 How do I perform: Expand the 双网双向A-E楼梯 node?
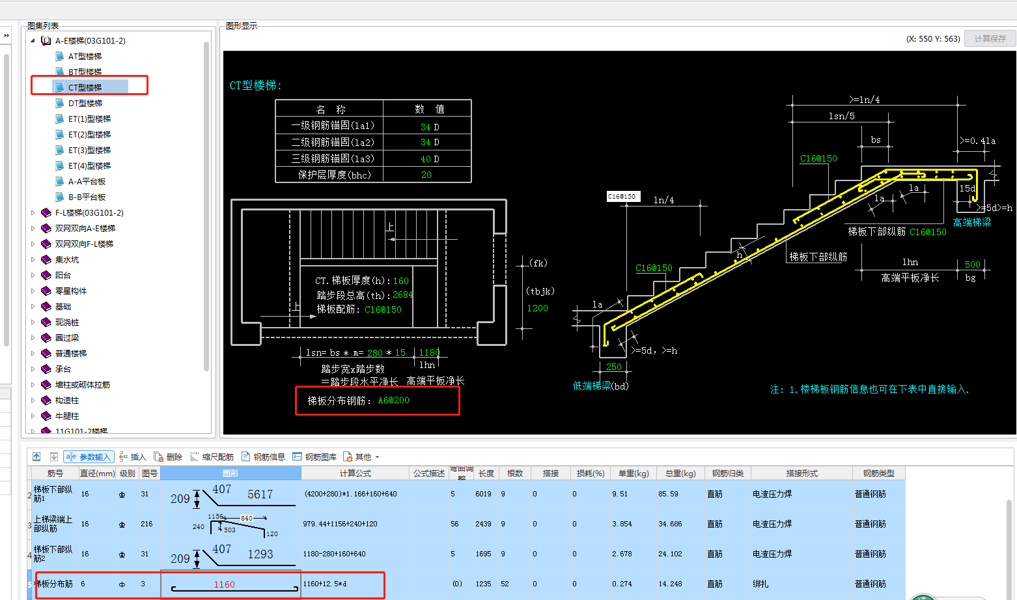[33, 228]
